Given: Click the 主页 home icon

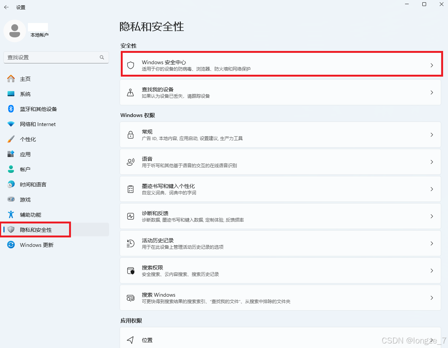Looking at the screenshot, I should pos(11,79).
